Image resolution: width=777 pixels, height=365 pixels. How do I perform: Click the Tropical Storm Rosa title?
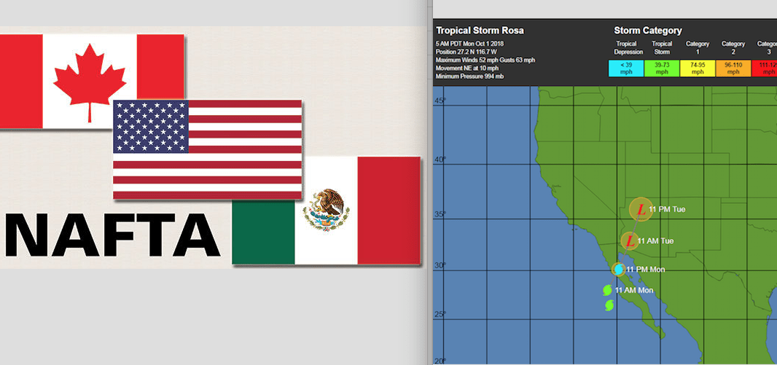coord(480,31)
